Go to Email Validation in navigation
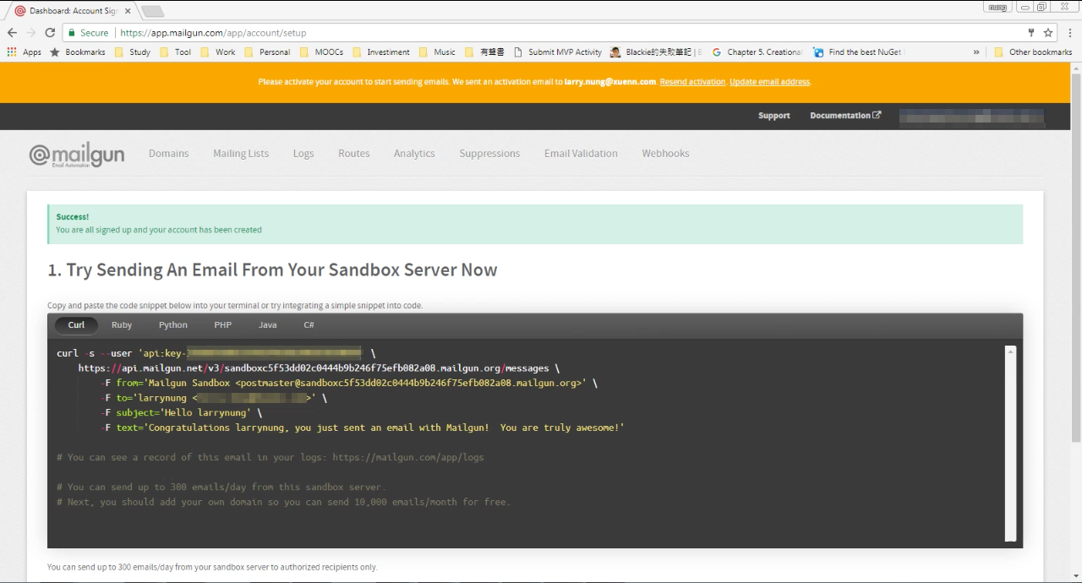This screenshot has height=583, width=1082. click(x=581, y=154)
